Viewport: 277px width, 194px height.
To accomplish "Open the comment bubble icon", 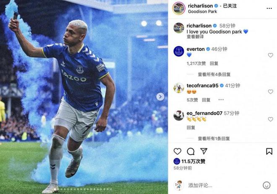I will click(191, 152).
